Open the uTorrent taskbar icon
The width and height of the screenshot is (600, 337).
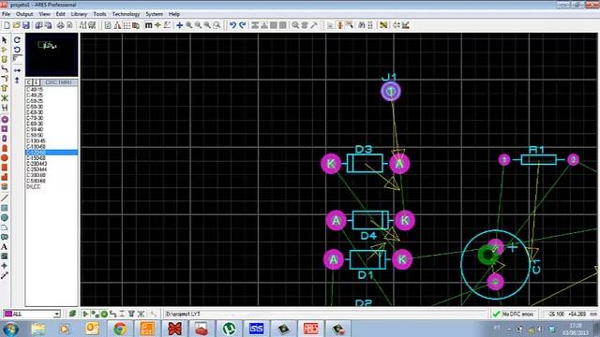[229, 329]
